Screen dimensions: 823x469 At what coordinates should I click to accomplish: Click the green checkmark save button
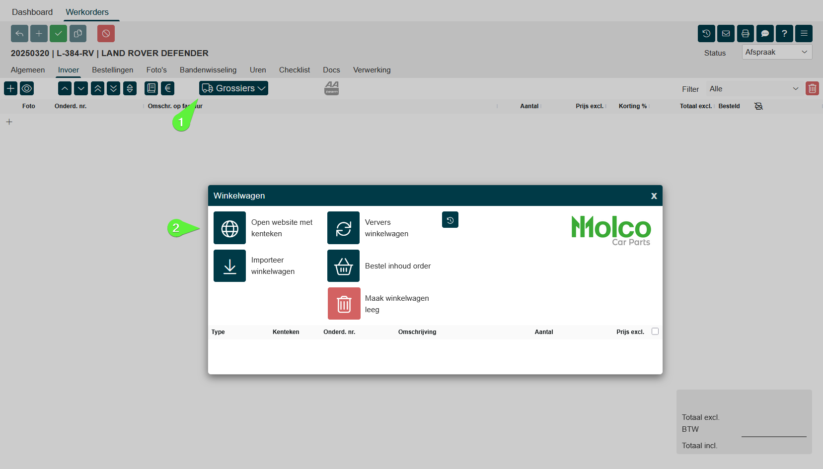58,34
